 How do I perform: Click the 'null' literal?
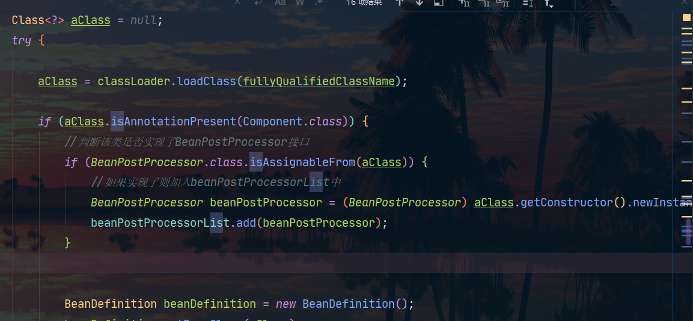(x=143, y=20)
